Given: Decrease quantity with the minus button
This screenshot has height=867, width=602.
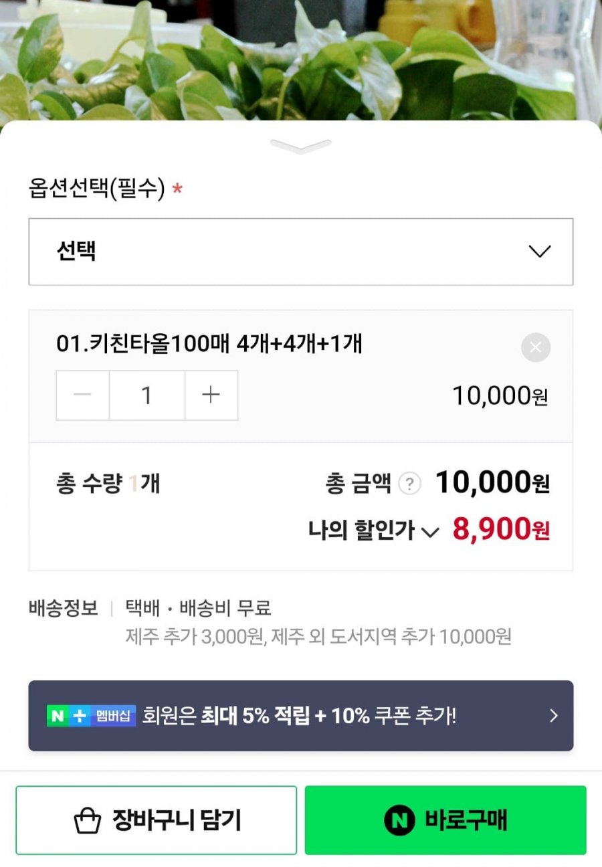Looking at the screenshot, I should point(82,395).
